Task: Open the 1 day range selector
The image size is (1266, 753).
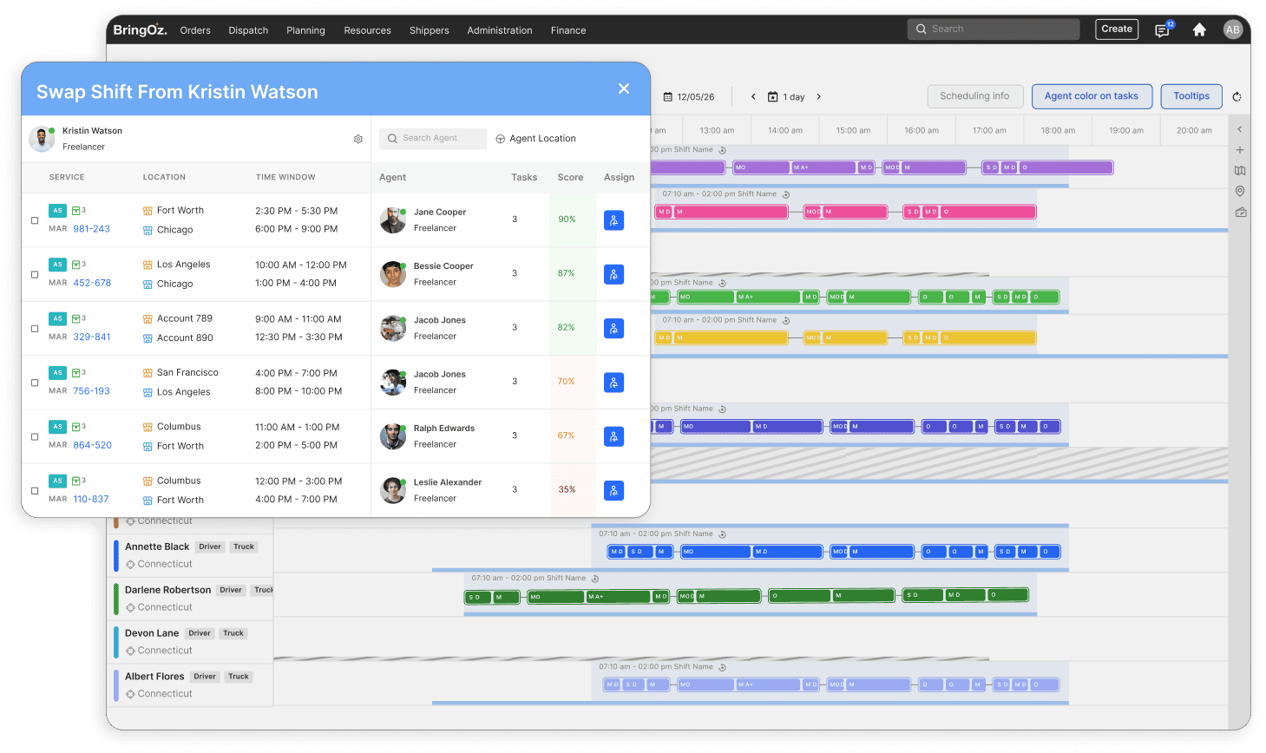Action: [x=786, y=97]
